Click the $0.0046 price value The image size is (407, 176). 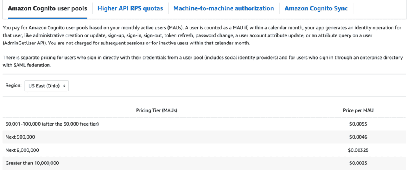click(358, 137)
